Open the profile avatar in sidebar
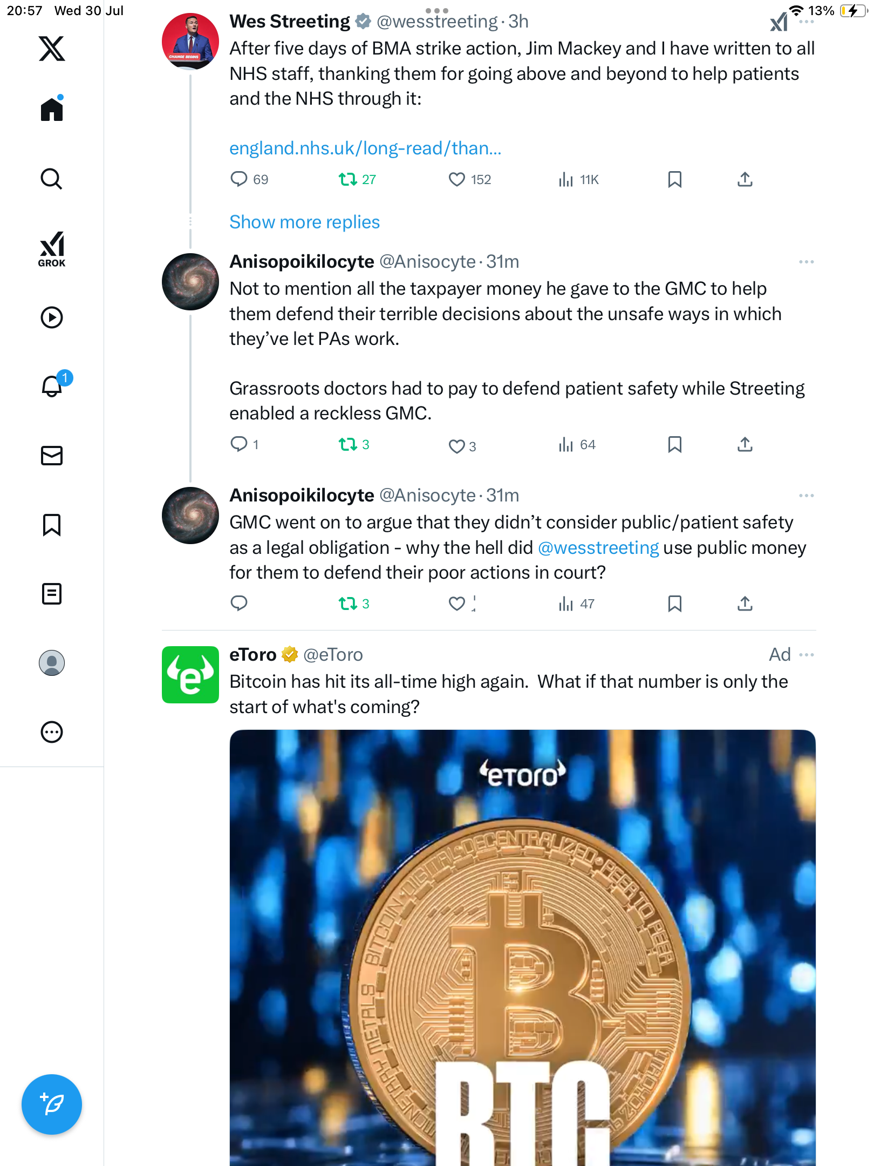 52,663
